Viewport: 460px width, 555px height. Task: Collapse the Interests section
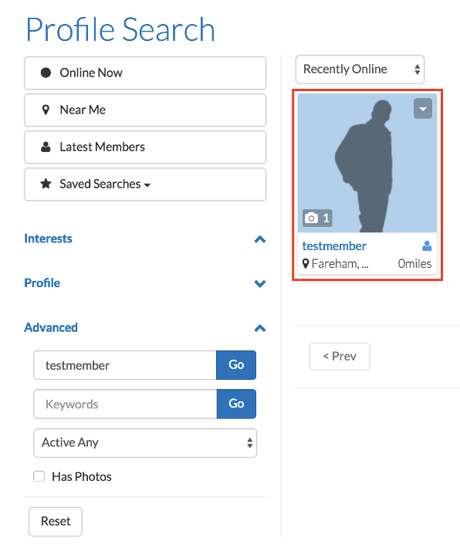coord(260,239)
